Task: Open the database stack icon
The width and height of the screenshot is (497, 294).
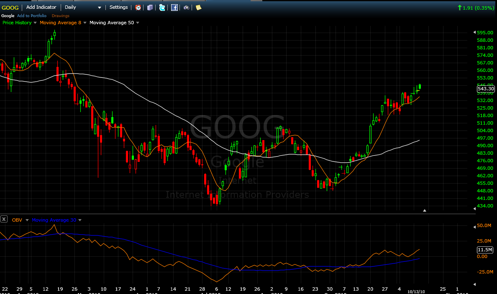Action: tap(150, 8)
